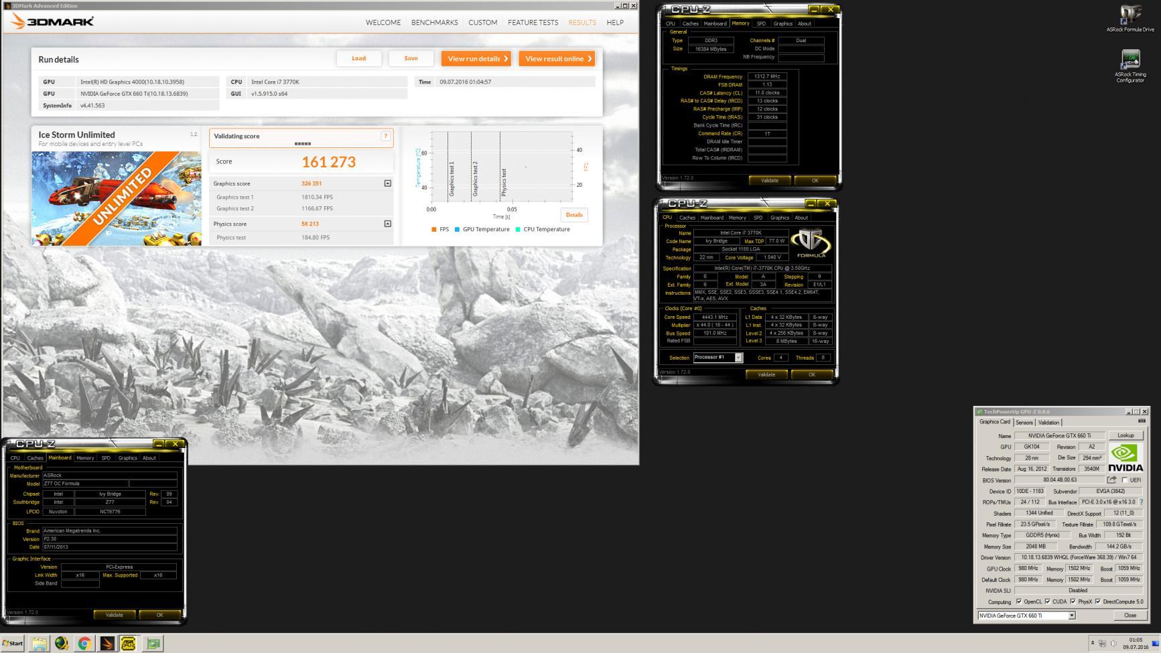Image resolution: width=1161 pixels, height=653 pixels.
Task: Click the FPS orange legend swatch
Action: [434, 230]
